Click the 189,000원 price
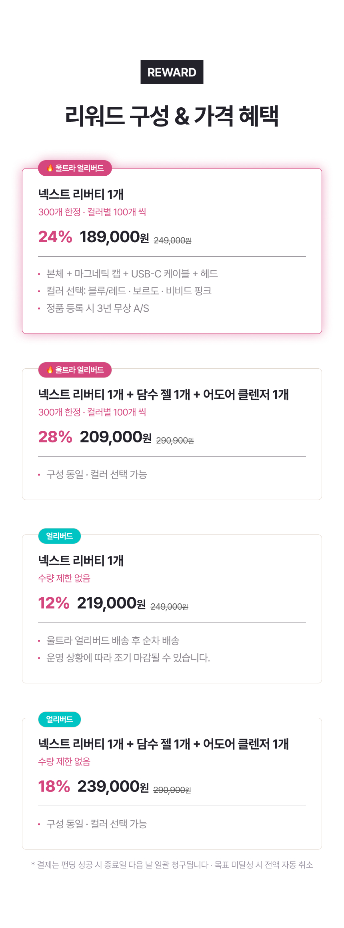344x928 pixels. pyautogui.click(x=114, y=237)
